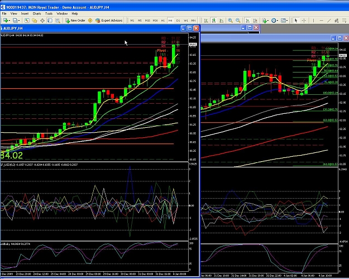Switch to M5 timeframe
Viewport: 349px width, 279px height.
point(140,21)
